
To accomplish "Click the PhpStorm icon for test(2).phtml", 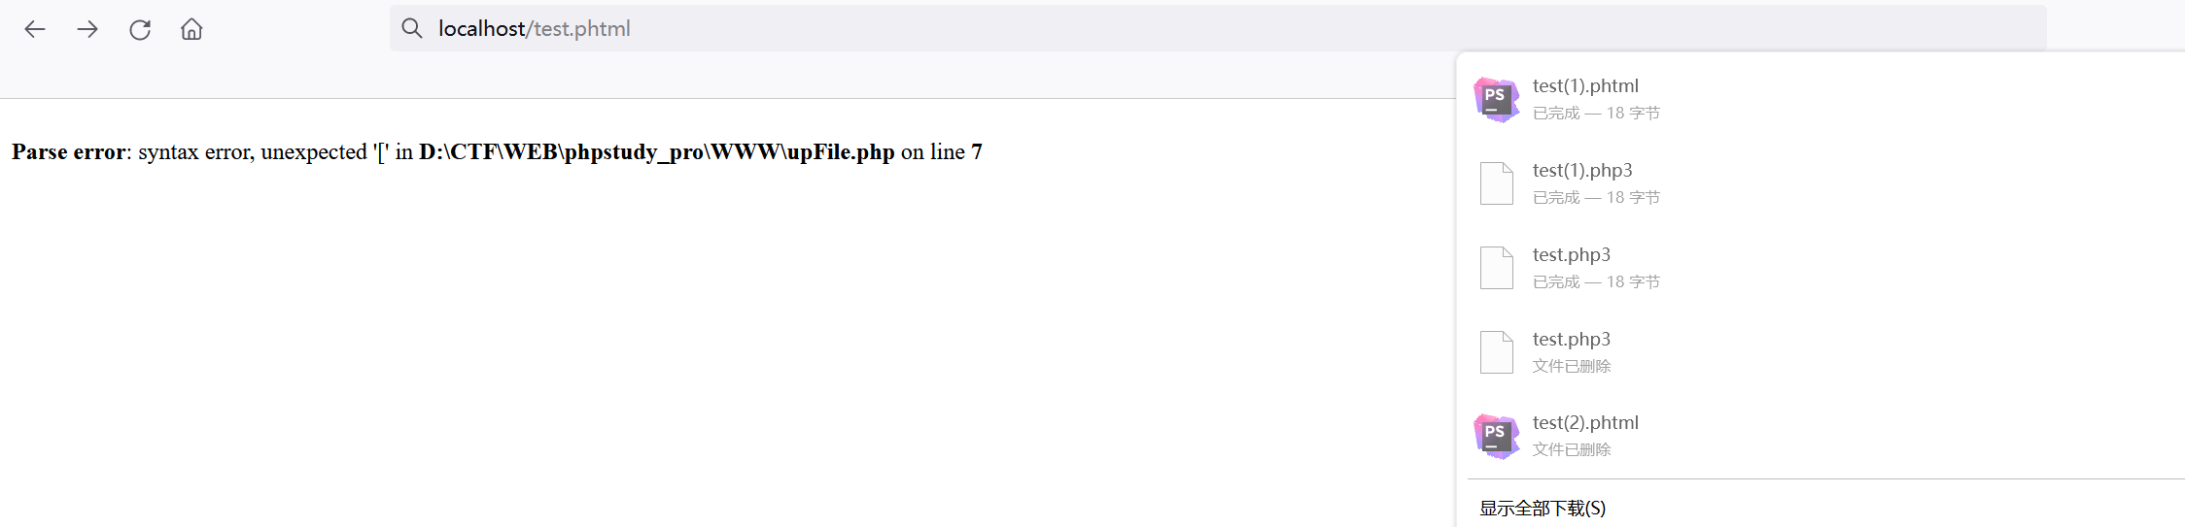I will 1497,436.
